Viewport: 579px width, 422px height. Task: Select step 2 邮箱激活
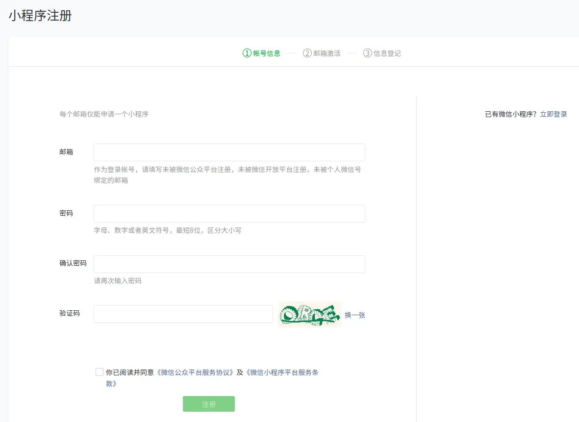click(x=322, y=53)
